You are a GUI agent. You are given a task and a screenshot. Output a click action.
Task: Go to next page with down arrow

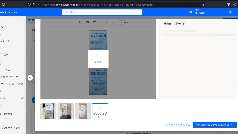[x=113, y=23]
